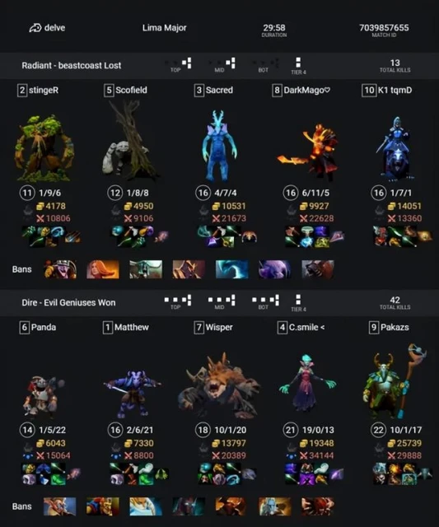Open the first Radiant banned hero icon

click(x=60, y=269)
